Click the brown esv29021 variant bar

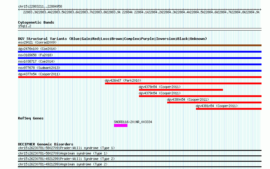coord(140,45)
